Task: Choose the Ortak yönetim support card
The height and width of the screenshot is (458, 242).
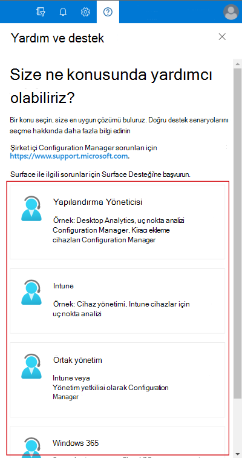Action: pos(117,380)
